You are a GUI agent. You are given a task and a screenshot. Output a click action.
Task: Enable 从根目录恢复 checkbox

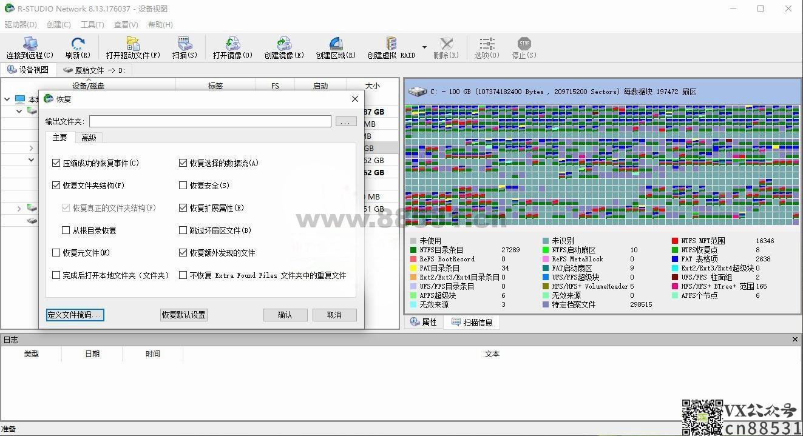[66, 230]
